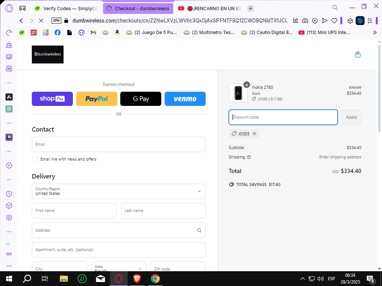
Task: Click the Nokia 2780 product thumbnail
Action: click(238, 93)
